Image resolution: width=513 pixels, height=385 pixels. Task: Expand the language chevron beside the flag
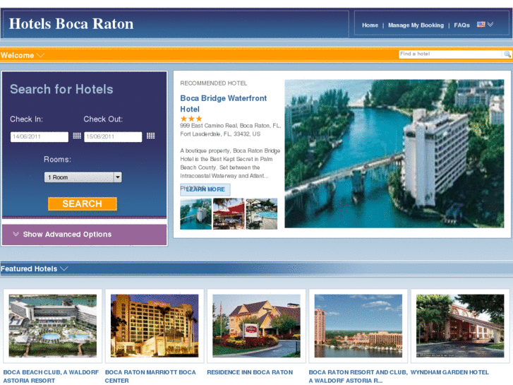[x=490, y=24]
